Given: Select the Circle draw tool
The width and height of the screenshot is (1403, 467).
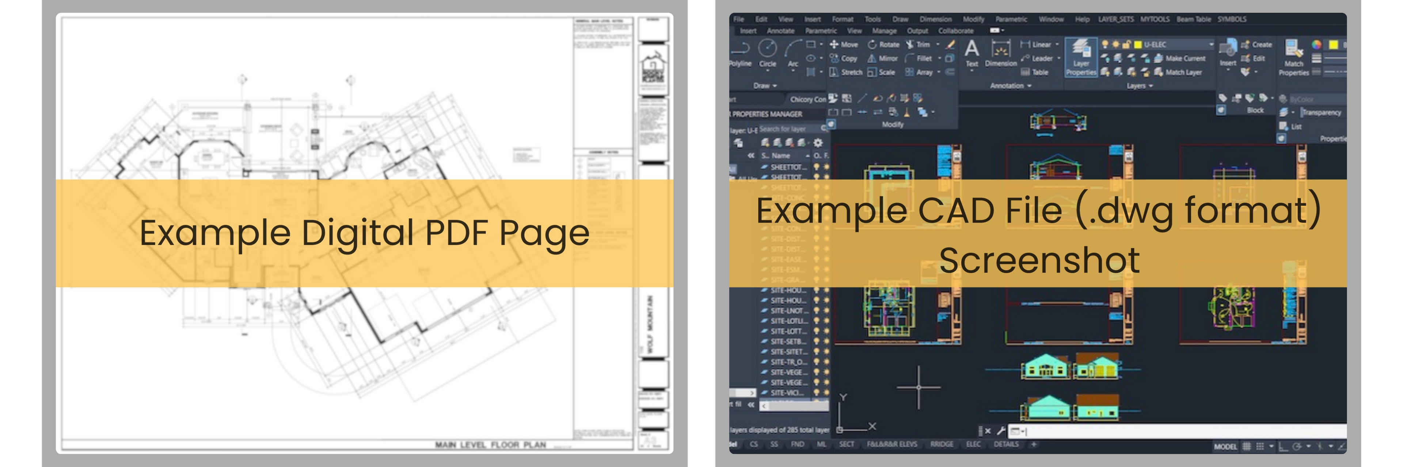Looking at the screenshot, I should (767, 53).
